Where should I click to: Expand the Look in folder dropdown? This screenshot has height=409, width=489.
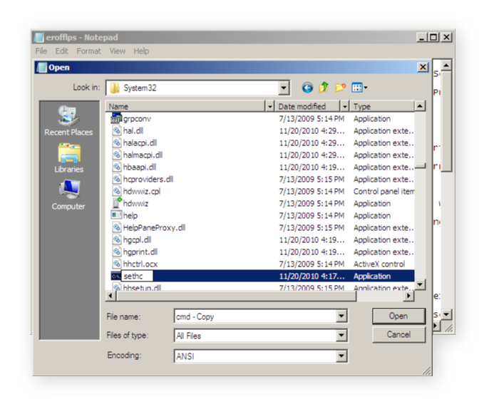(x=284, y=88)
